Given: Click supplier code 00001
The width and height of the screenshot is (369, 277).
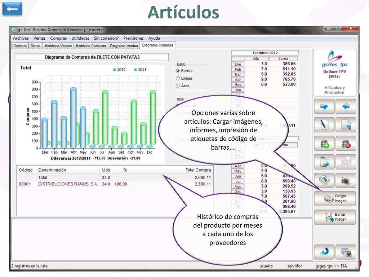Looking at the screenshot, I should coord(25,184).
